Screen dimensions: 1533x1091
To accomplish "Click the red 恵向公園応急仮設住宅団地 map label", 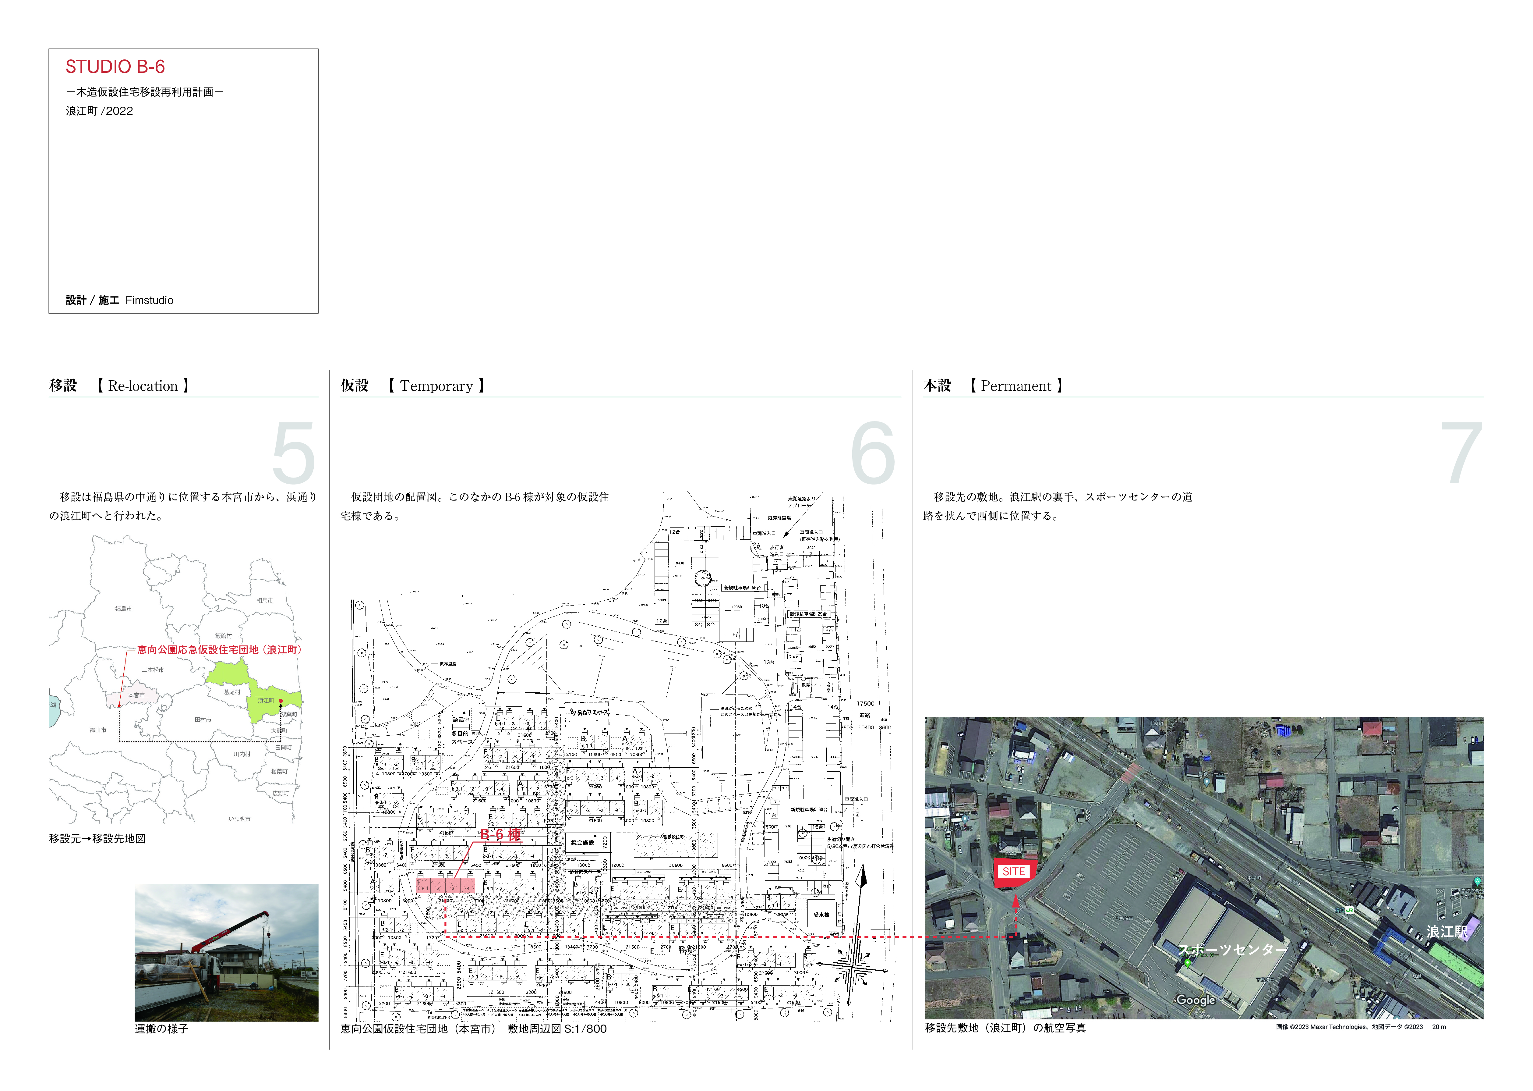I will pos(219,650).
